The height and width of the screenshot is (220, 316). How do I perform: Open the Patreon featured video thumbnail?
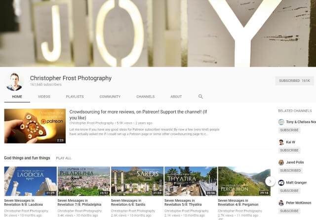[x=35, y=126]
